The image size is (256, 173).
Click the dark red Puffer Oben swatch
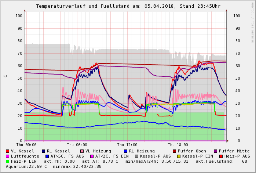click(175, 151)
